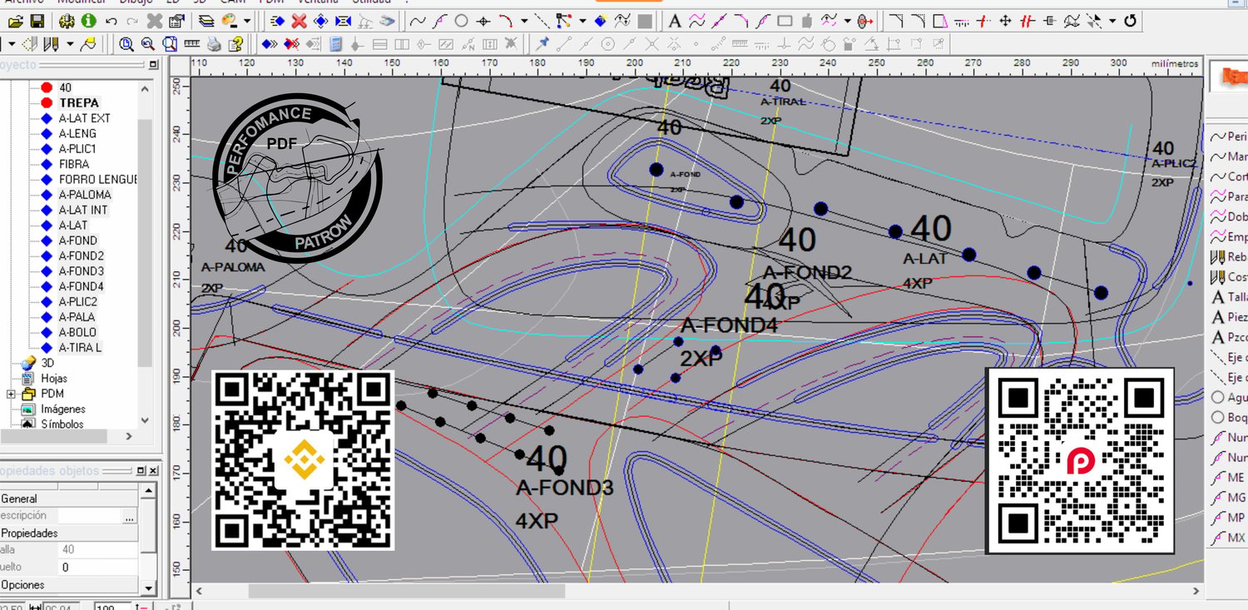Click the General section header in properties

[x=70, y=498]
